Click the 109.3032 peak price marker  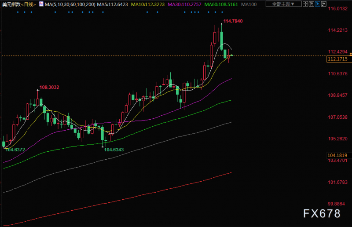[x=49, y=87]
